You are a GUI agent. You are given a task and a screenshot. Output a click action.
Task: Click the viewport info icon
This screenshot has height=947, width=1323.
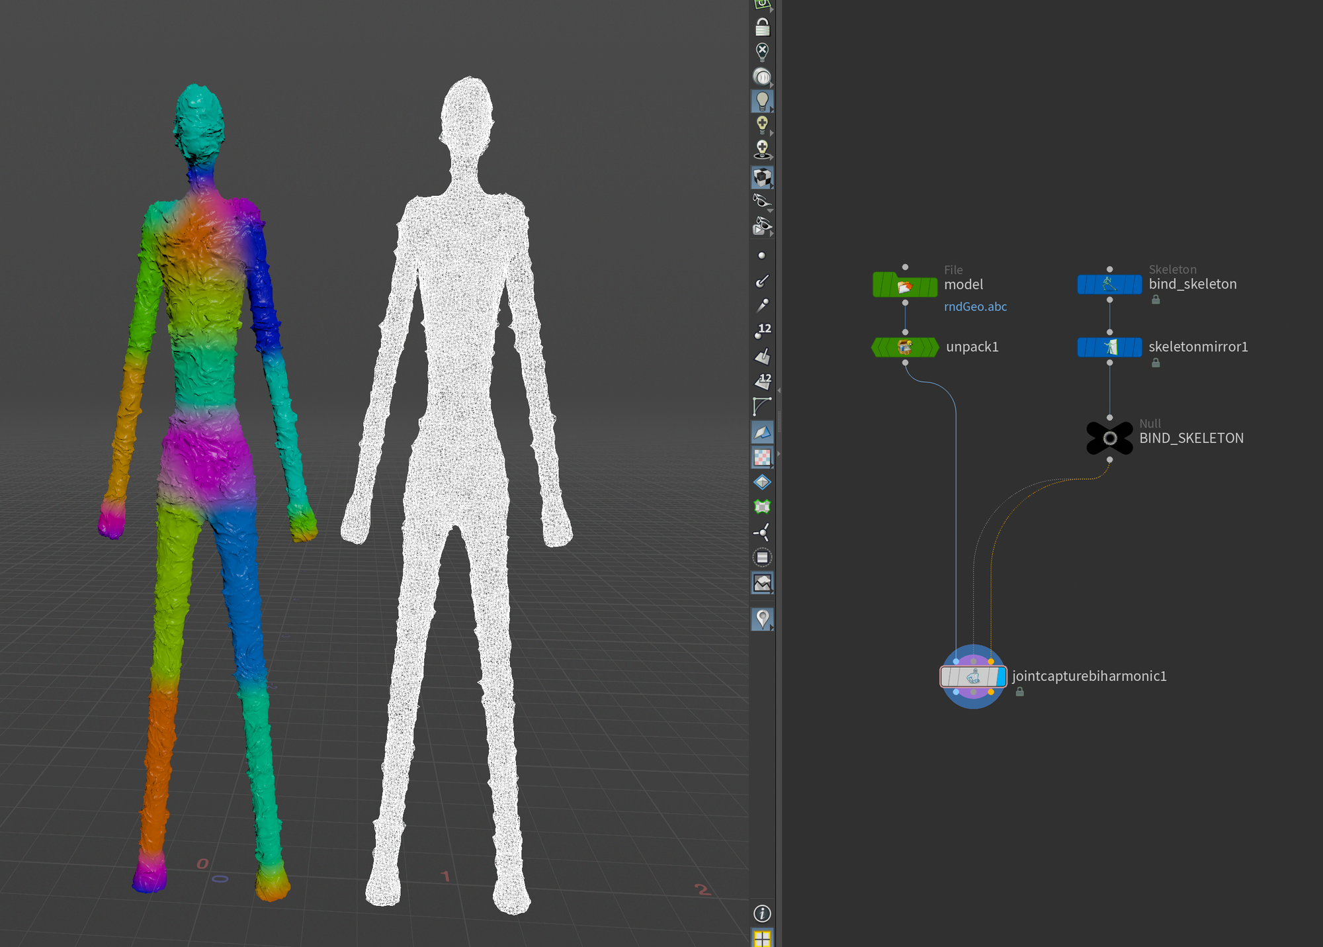point(762,913)
